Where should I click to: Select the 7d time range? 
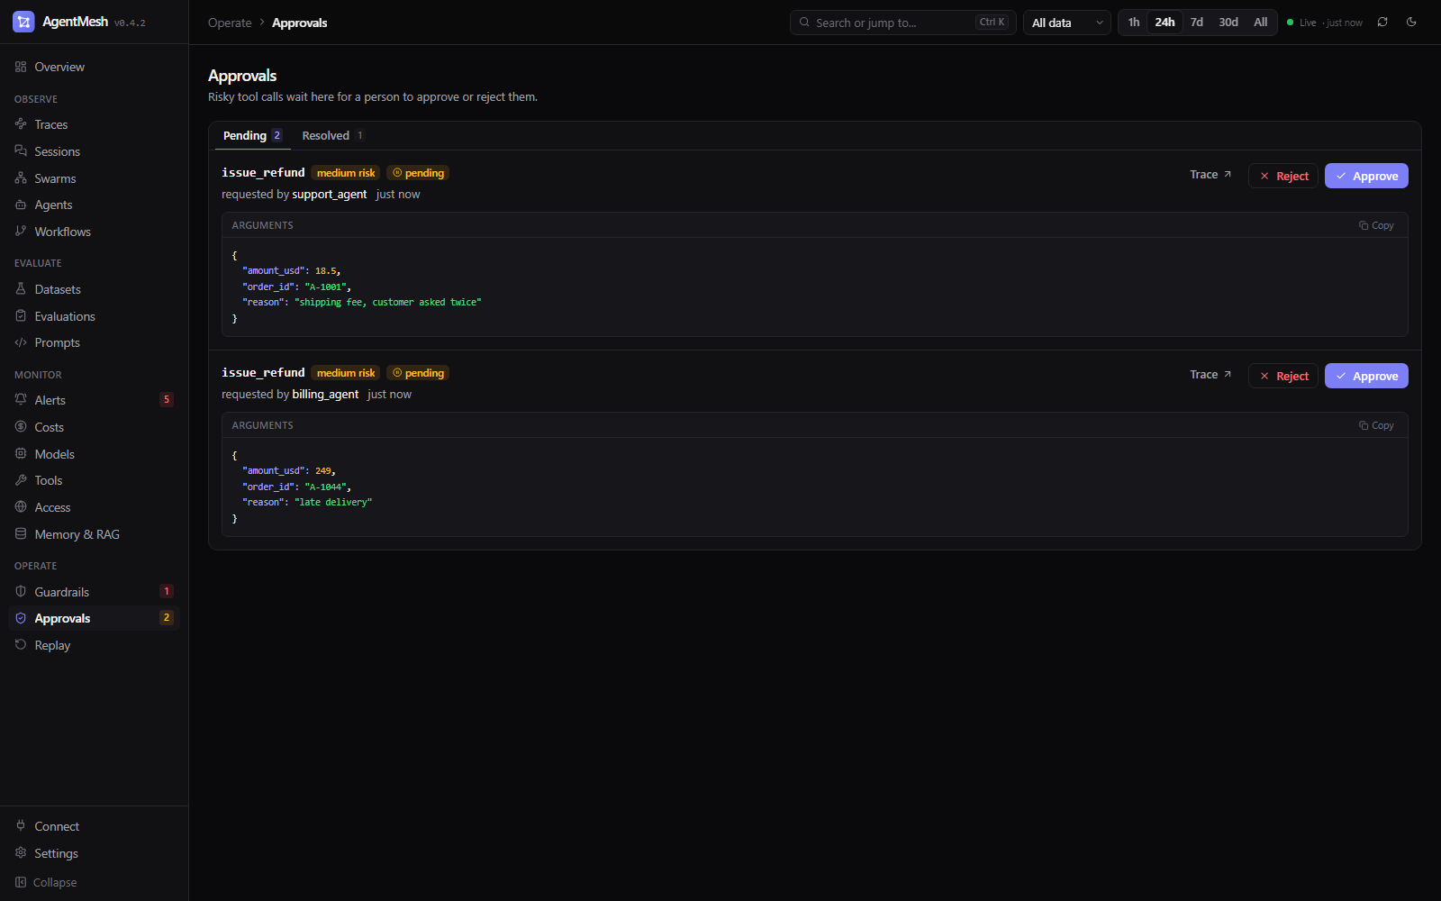coord(1197,23)
